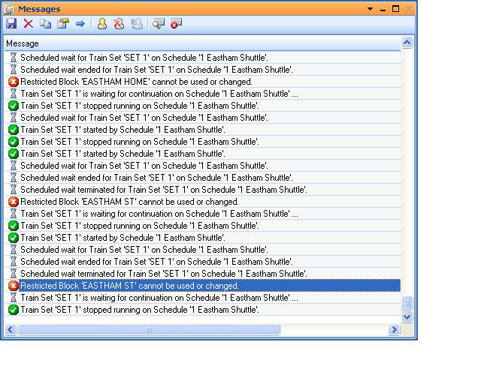Select last 'stopped running' message in the list
481x384 pixels.
[139, 310]
